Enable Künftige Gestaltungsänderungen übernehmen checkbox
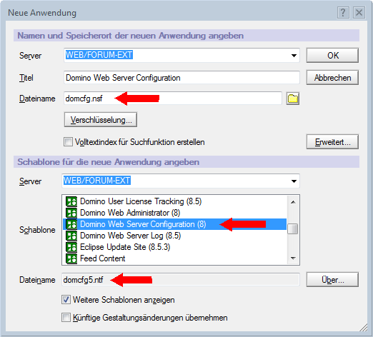Screen dimensions: 373x337 coord(66,318)
